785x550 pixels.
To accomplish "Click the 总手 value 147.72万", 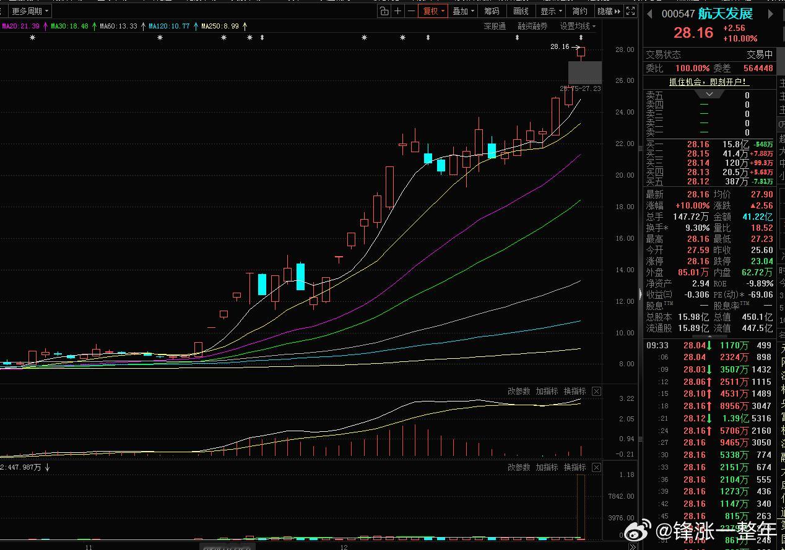I will [691, 217].
